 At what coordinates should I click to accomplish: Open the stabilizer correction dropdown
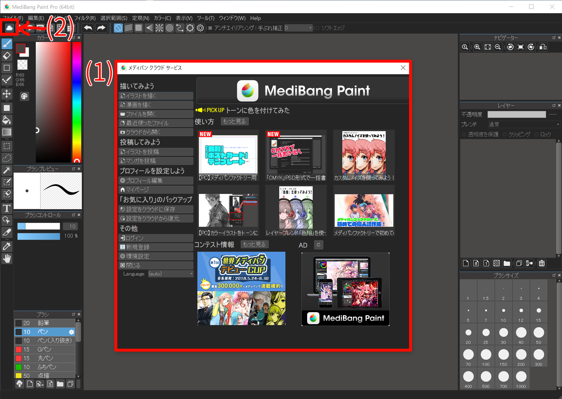tap(298, 28)
